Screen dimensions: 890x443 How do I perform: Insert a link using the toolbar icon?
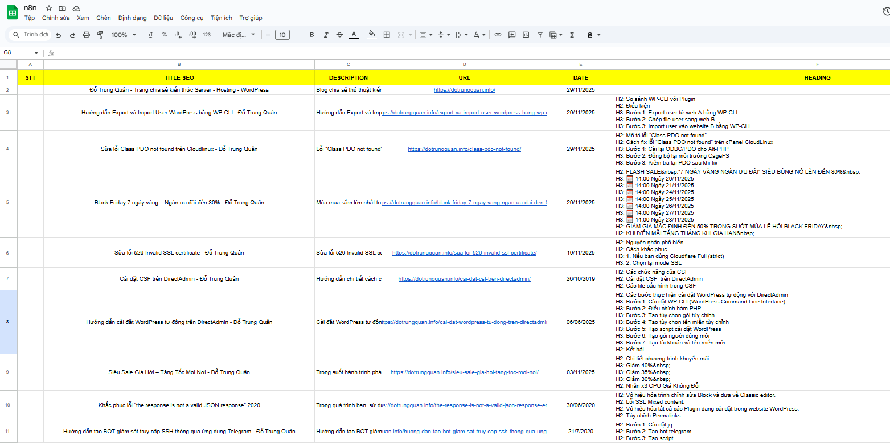[x=498, y=35]
